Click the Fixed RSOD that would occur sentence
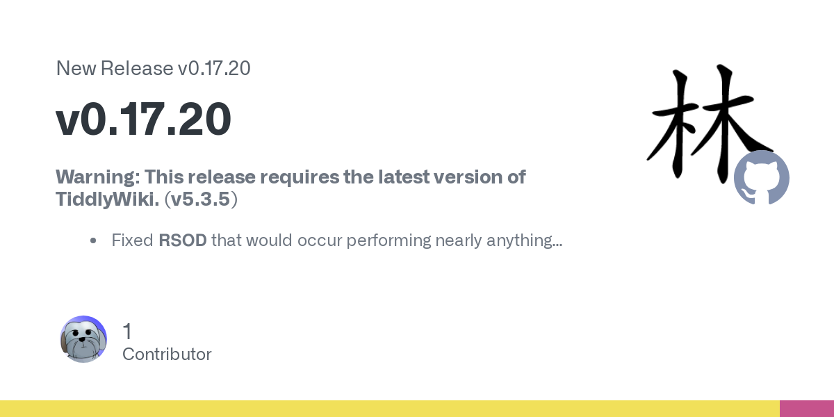Image resolution: width=834 pixels, height=417 pixels. [x=337, y=241]
